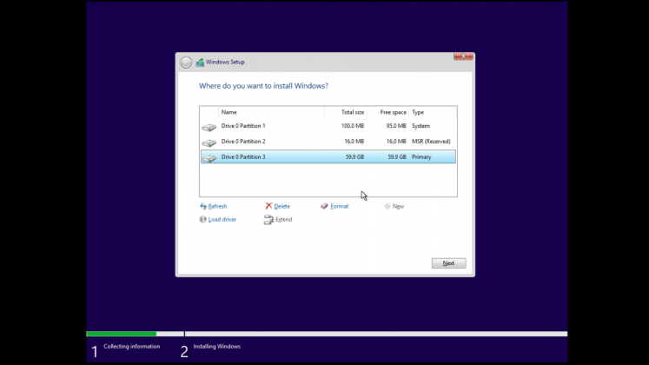Click the Collecting information step label
This screenshot has height=365, width=649.
pyautogui.click(x=131, y=347)
